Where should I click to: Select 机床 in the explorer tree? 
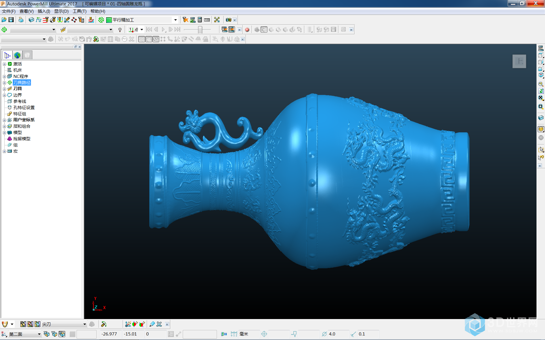(18, 70)
